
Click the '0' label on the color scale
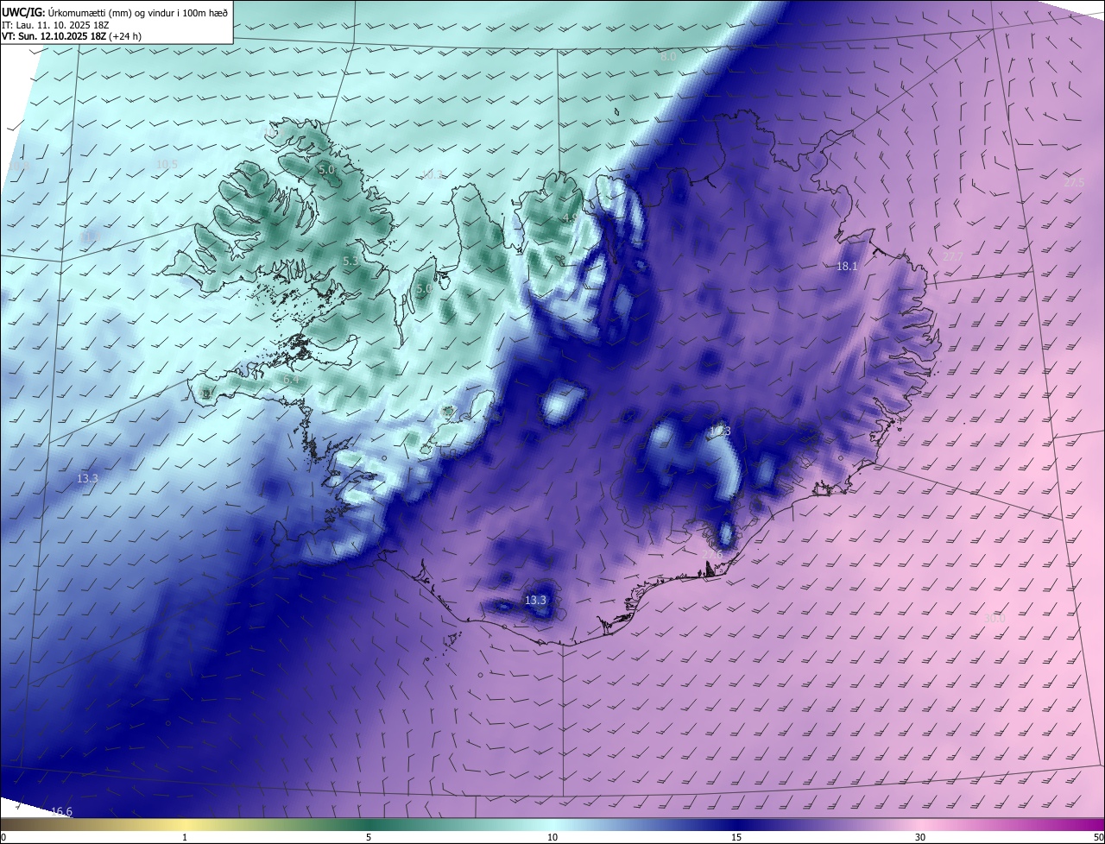3,838
